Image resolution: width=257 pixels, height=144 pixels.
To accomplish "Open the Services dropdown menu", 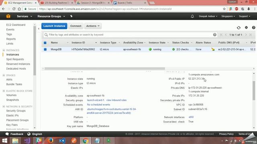I will click(24, 16).
